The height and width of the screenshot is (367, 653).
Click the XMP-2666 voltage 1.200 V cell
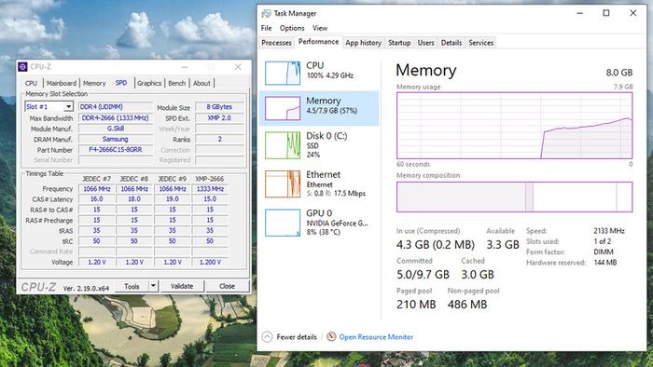pos(210,263)
